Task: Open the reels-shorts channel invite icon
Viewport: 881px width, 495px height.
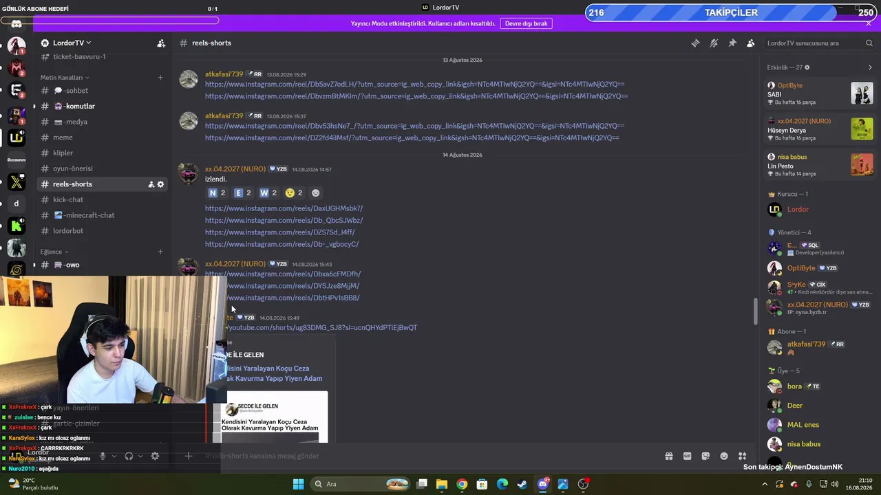Action: coord(151,184)
